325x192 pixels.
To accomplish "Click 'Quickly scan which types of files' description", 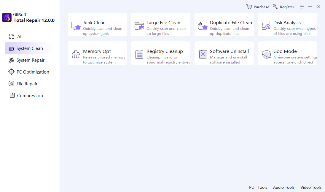I will point(294,31).
